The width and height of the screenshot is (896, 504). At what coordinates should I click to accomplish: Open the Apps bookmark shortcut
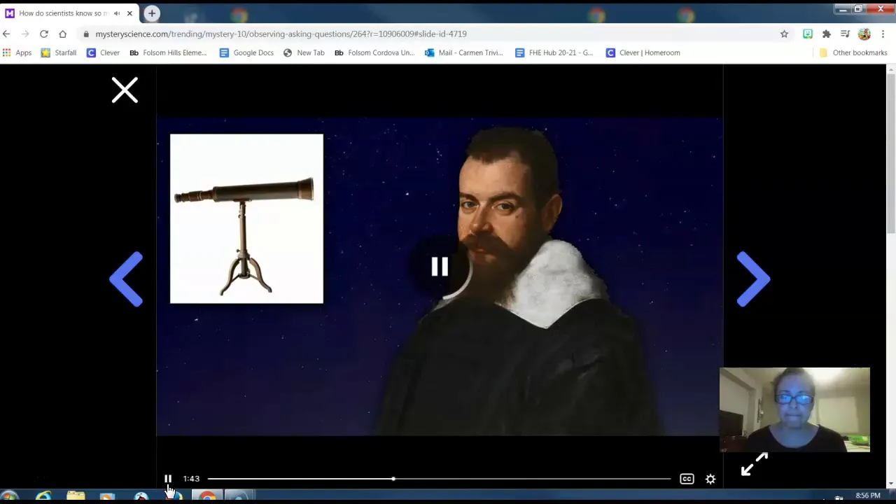click(x=17, y=52)
